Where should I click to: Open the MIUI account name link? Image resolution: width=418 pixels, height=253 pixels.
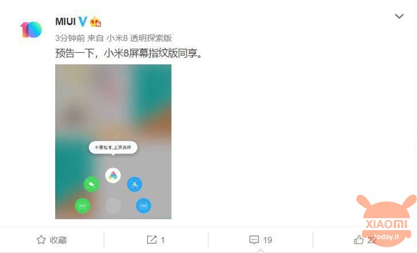click(65, 22)
